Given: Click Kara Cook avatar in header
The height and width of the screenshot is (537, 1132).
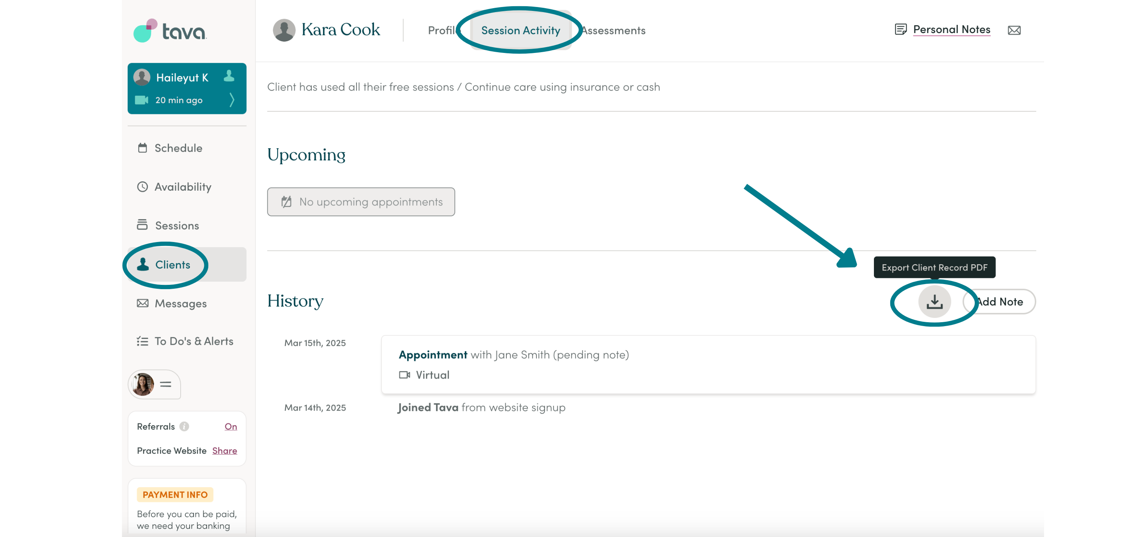Looking at the screenshot, I should [284, 30].
